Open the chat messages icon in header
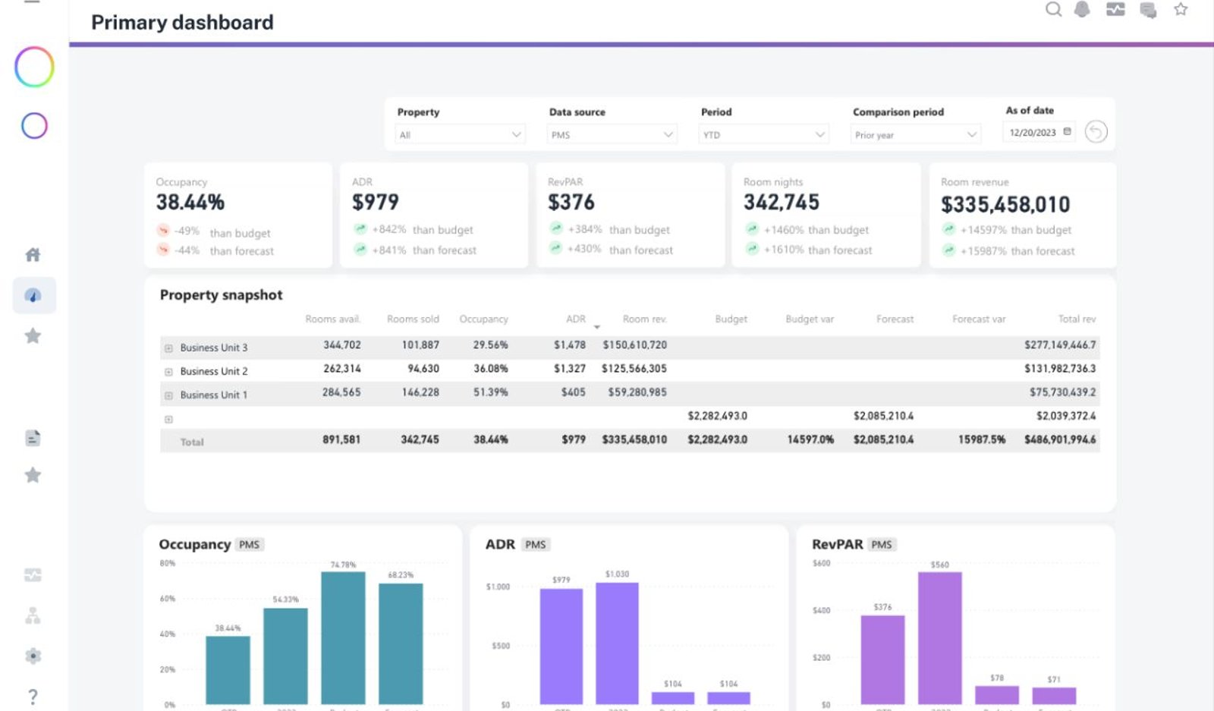This screenshot has width=1214, height=711. pyautogui.click(x=1148, y=10)
